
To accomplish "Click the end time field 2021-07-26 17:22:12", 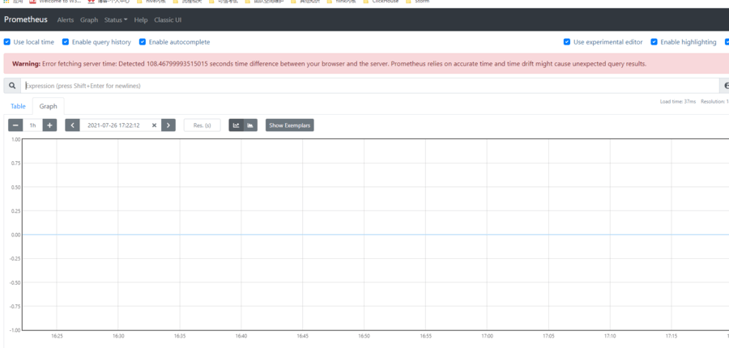I will point(115,125).
